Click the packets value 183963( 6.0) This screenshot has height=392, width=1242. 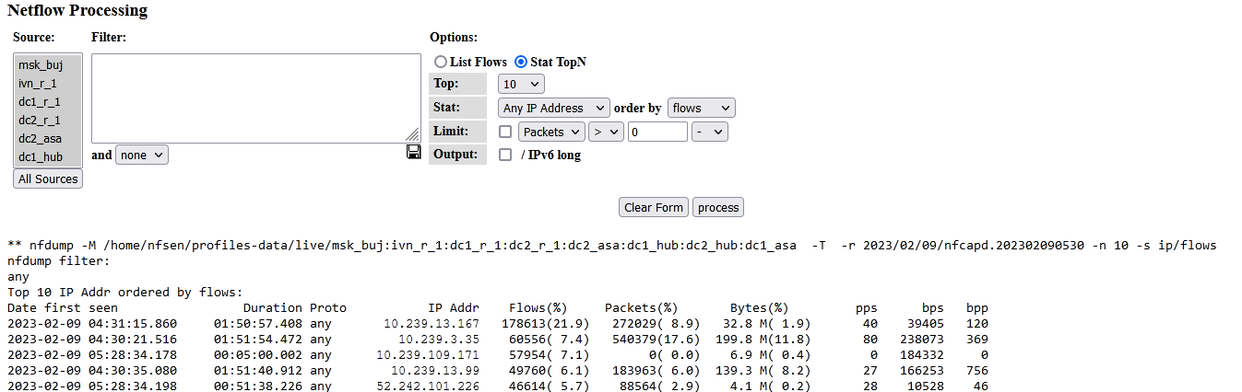(x=656, y=370)
